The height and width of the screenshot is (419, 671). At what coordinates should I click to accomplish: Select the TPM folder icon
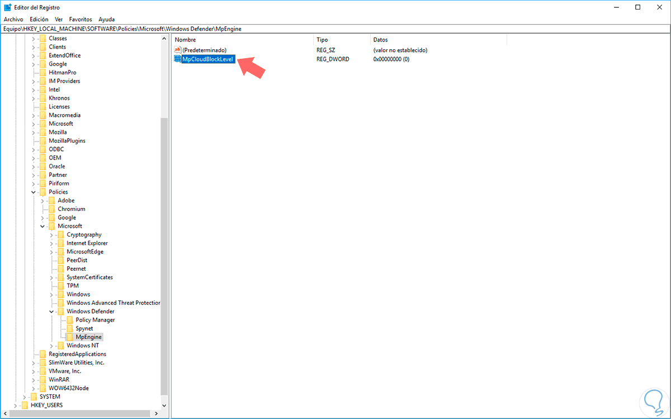click(x=61, y=286)
